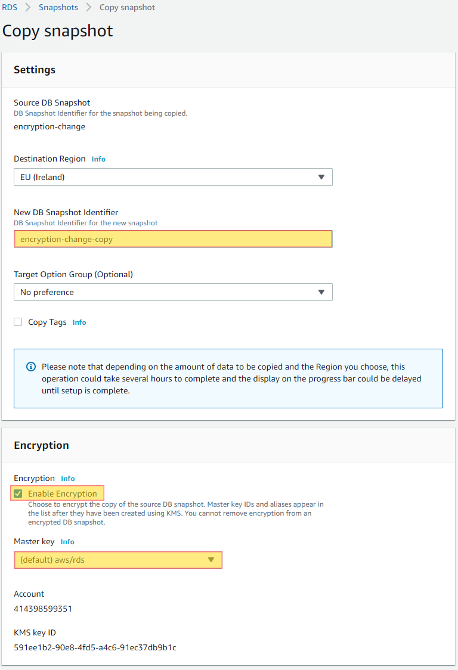Tick the Copy Tags checkbox
Image resolution: width=458 pixels, height=670 pixels.
[18, 322]
